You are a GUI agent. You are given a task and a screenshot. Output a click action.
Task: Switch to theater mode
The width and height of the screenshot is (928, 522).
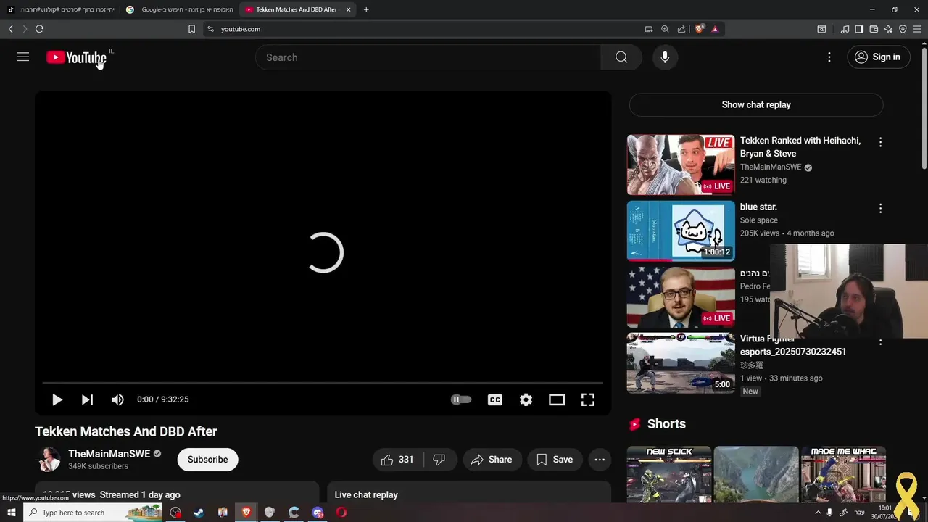(x=557, y=399)
